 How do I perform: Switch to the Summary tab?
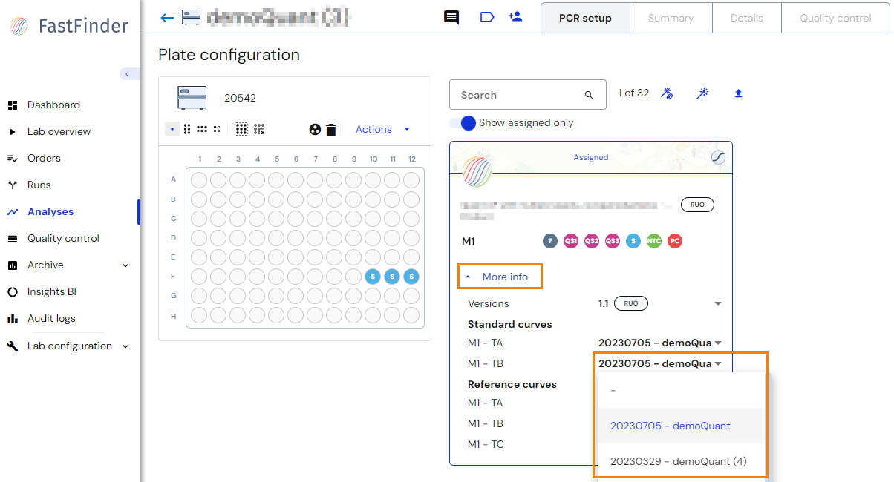point(670,18)
